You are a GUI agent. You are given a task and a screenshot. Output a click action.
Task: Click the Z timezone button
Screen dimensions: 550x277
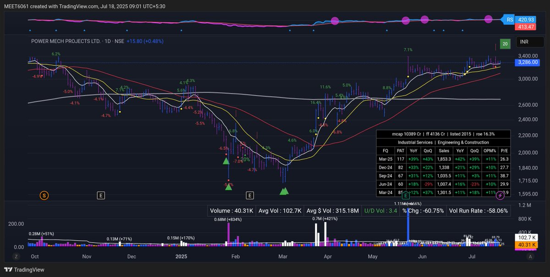(15, 257)
